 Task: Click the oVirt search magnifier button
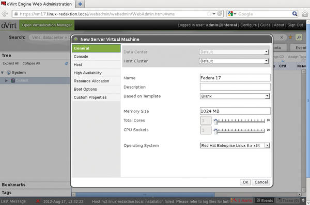pyautogui.click(x=299, y=37)
